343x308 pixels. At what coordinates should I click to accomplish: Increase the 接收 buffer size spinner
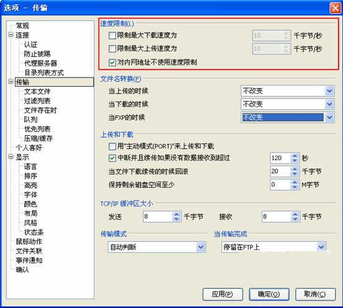coord(295,214)
